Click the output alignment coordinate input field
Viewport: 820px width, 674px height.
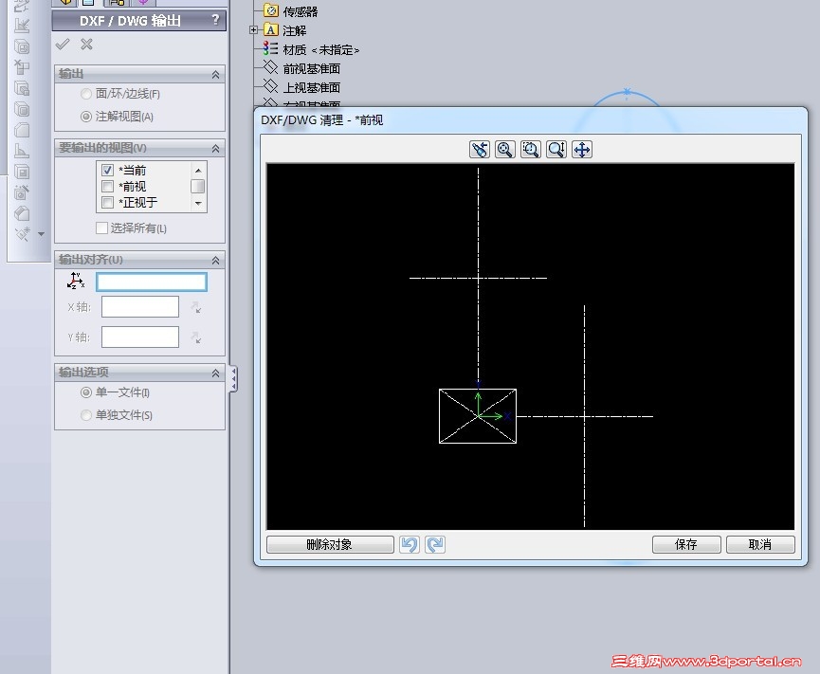tap(152, 282)
